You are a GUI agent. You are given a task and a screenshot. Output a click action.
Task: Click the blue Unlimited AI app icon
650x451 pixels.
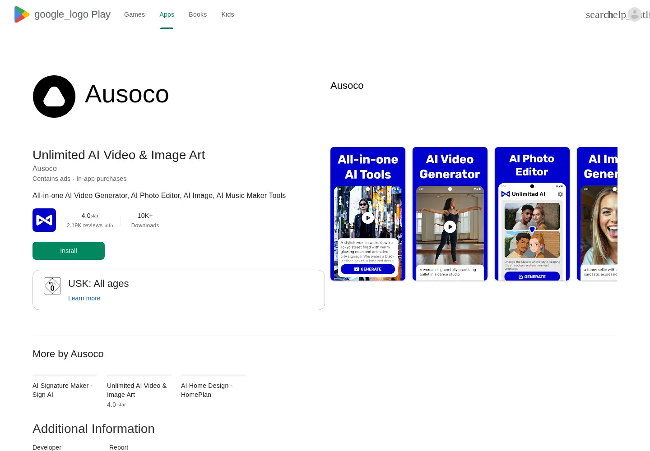pos(44,220)
